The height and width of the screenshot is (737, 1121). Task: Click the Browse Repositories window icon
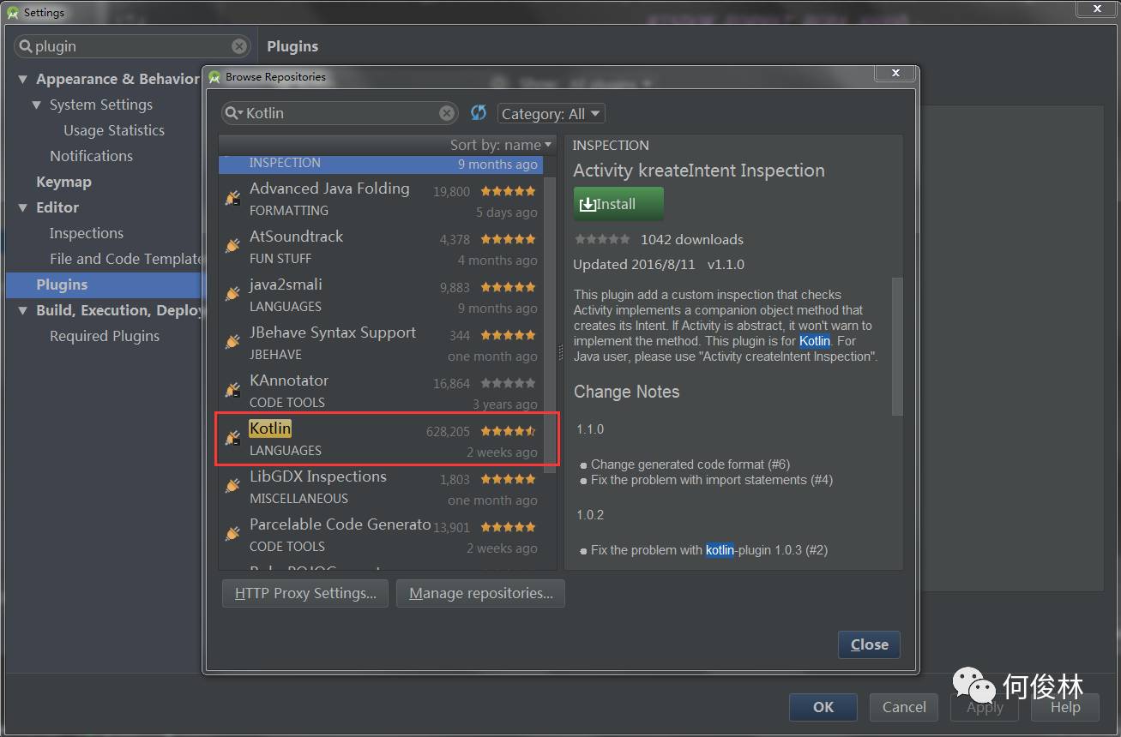pos(214,77)
